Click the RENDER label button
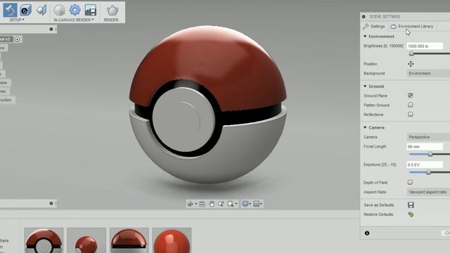Image resolution: width=450 pixels, height=253 pixels. click(x=111, y=20)
